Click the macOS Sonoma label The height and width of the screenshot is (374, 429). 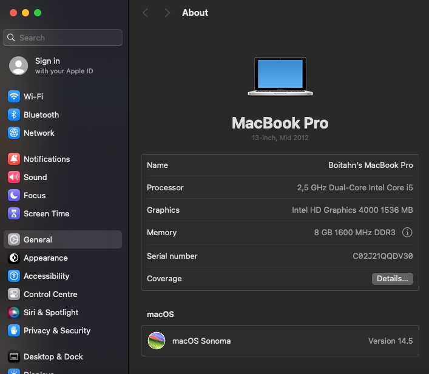[x=201, y=341]
